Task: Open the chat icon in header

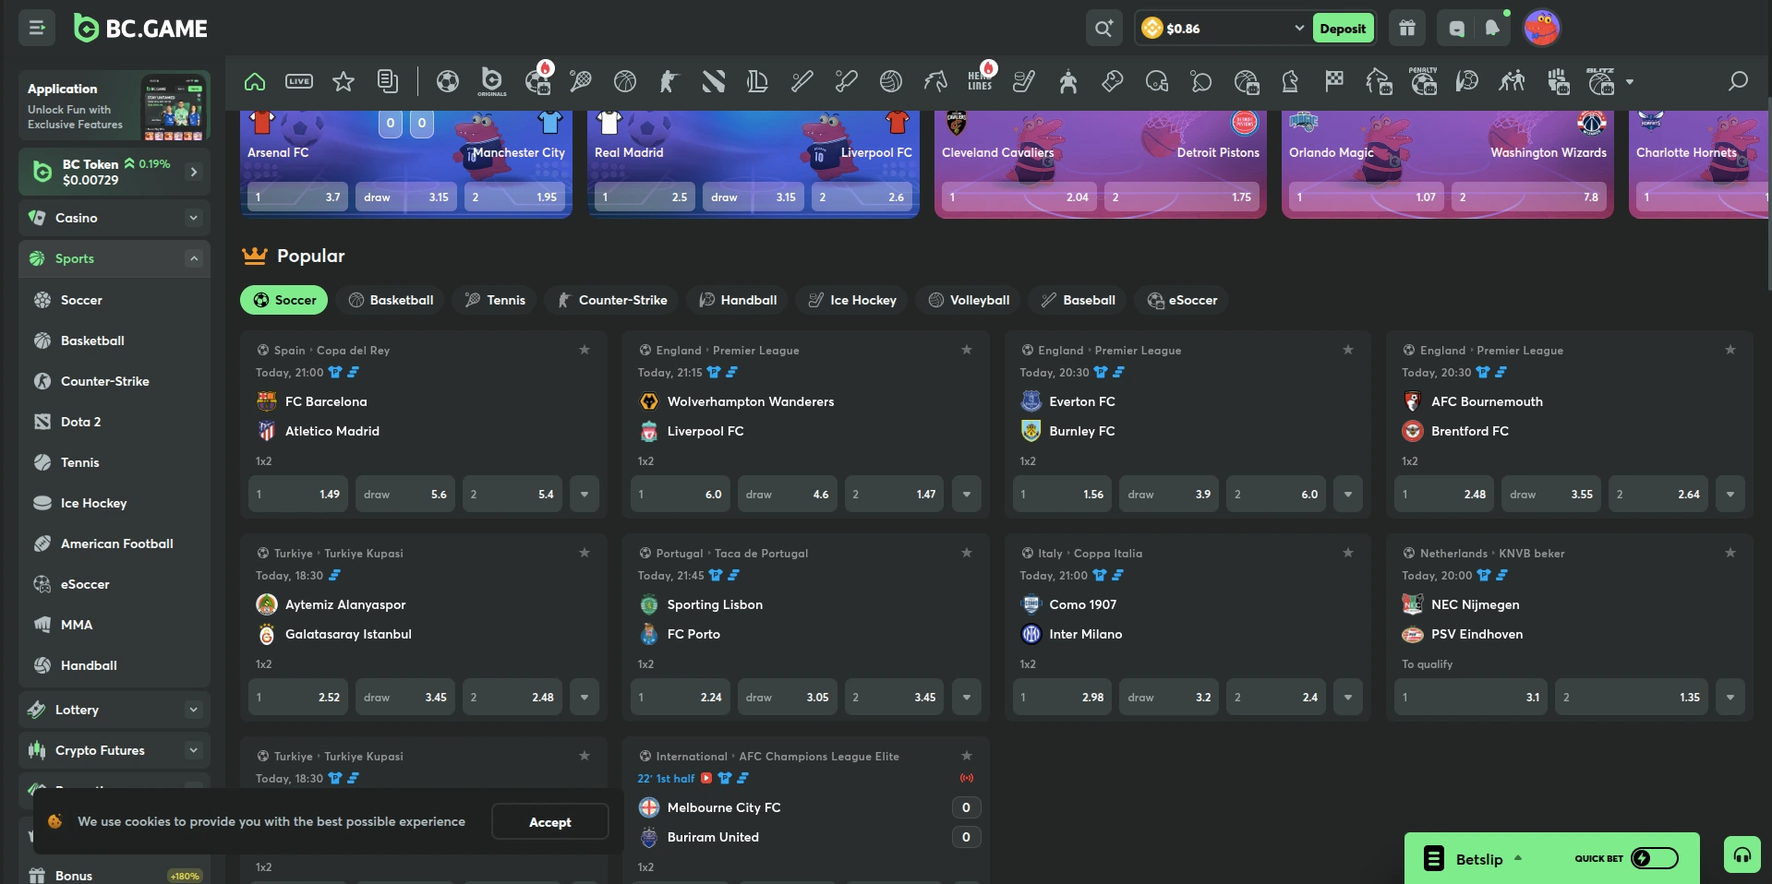Action: pyautogui.click(x=1456, y=28)
